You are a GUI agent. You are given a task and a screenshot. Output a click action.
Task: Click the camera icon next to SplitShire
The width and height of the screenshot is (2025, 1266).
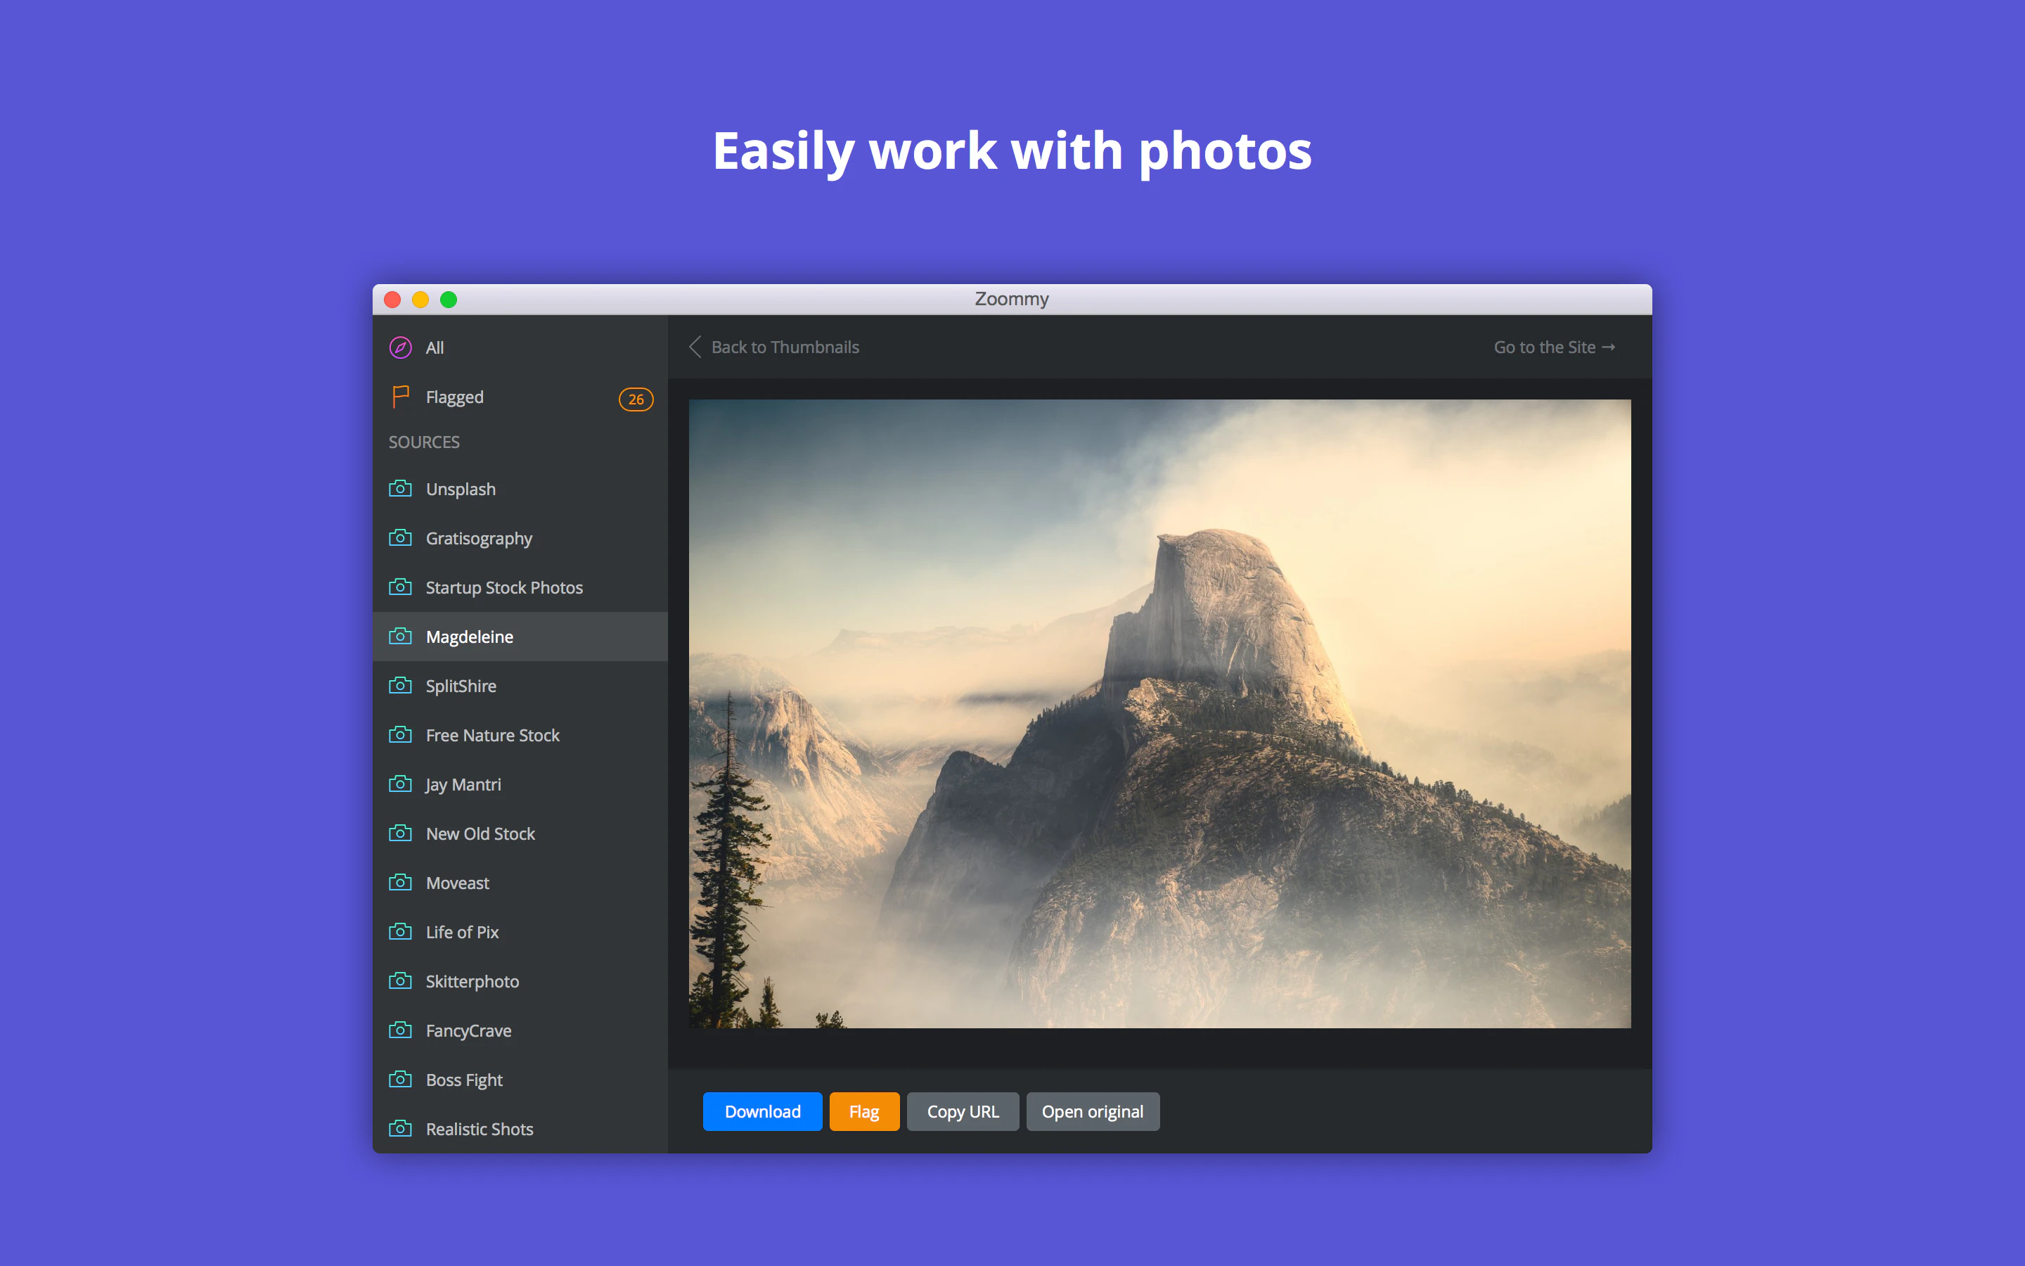pyautogui.click(x=400, y=686)
